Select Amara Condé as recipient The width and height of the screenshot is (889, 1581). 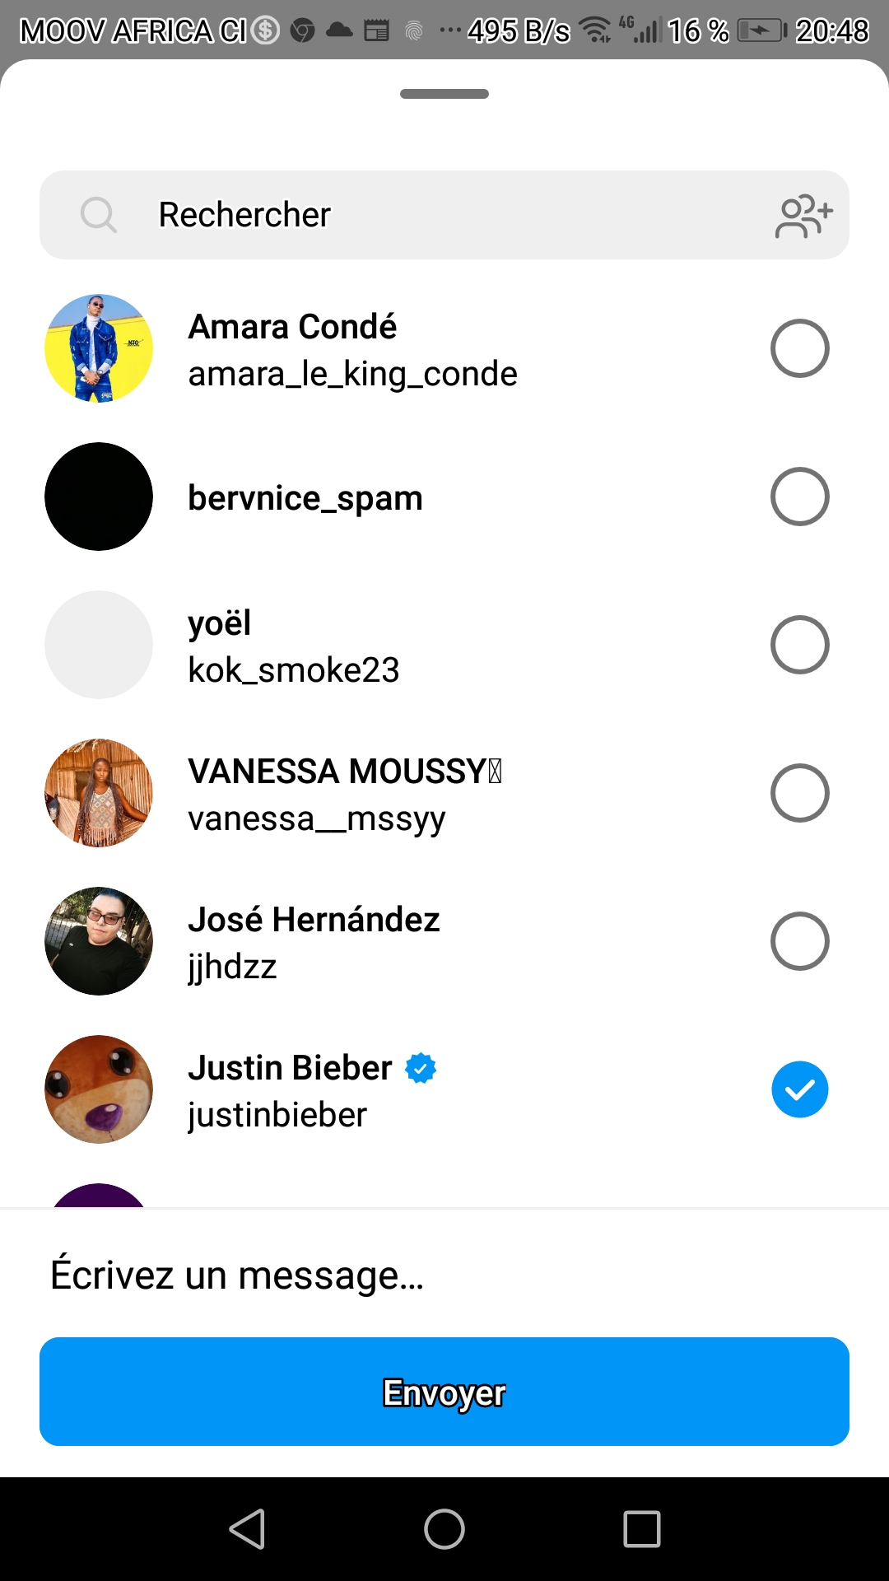click(799, 348)
